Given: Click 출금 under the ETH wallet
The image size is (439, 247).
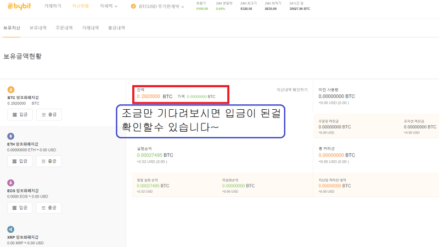Looking at the screenshot, I should pos(49,161).
